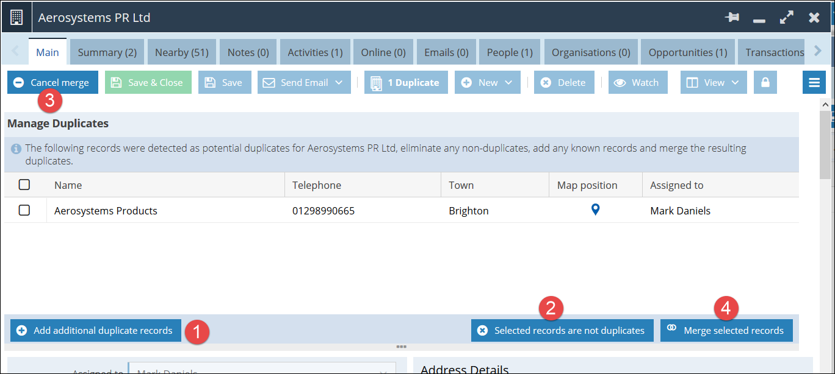The width and height of the screenshot is (835, 374).
Task: Tick the select-all checkbox in table header
Action: [24, 185]
